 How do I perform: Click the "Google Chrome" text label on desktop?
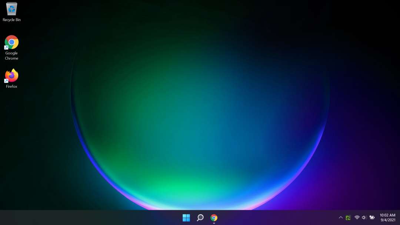[x=11, y=56]
